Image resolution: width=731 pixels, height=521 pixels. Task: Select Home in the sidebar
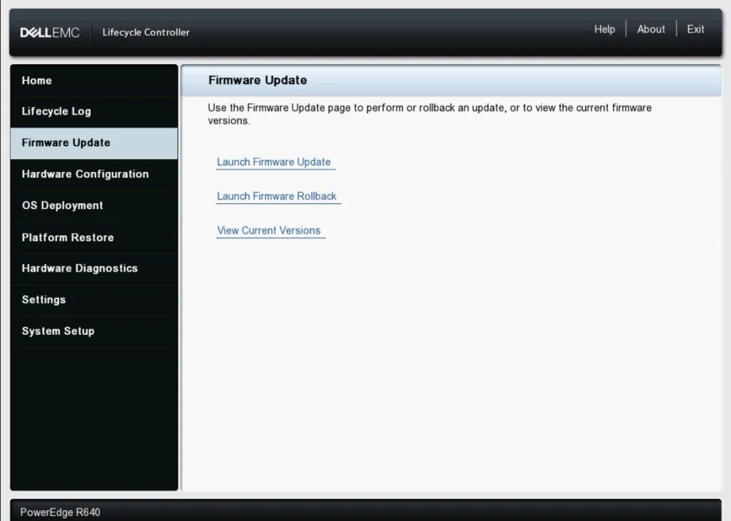pos(37,80)
